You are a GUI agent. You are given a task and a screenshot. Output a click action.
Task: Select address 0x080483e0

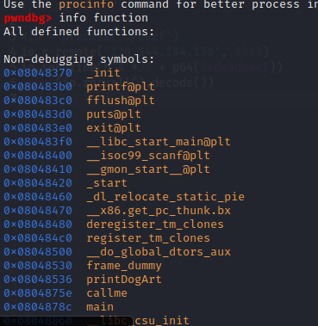click(x=38, y=128)
